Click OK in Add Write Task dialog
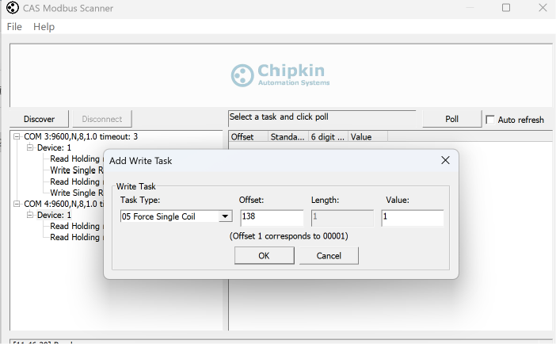The height and width of the screenshot is (344, 556). (x=265, y=255)
